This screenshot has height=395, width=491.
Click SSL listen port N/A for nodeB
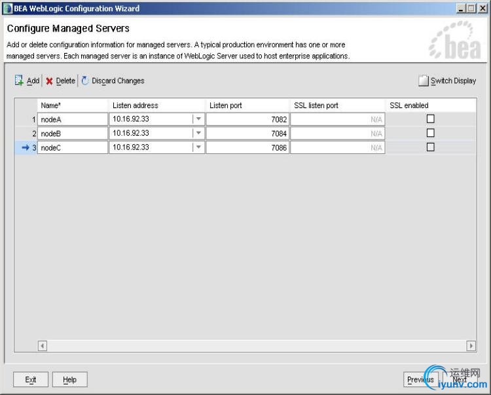(338, 133)
